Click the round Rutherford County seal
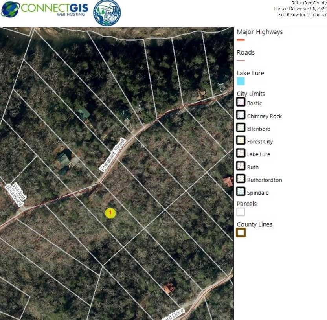Image resolution: width=327 pixels, height=320 pixels. pyautogui.click(x=107, y=13)
